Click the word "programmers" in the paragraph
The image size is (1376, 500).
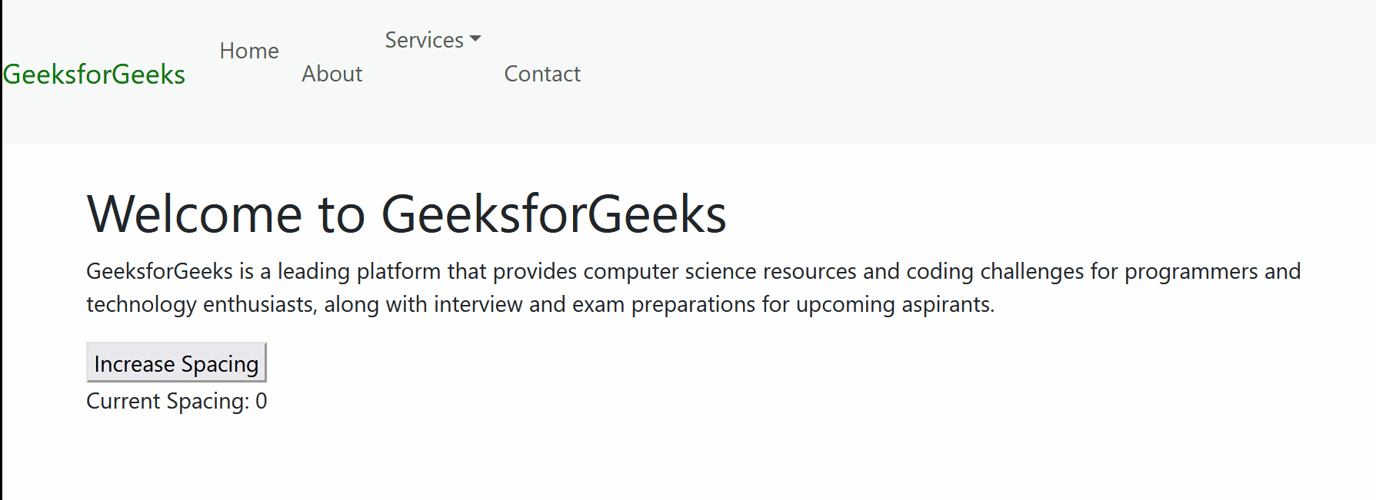[1191, 271]
